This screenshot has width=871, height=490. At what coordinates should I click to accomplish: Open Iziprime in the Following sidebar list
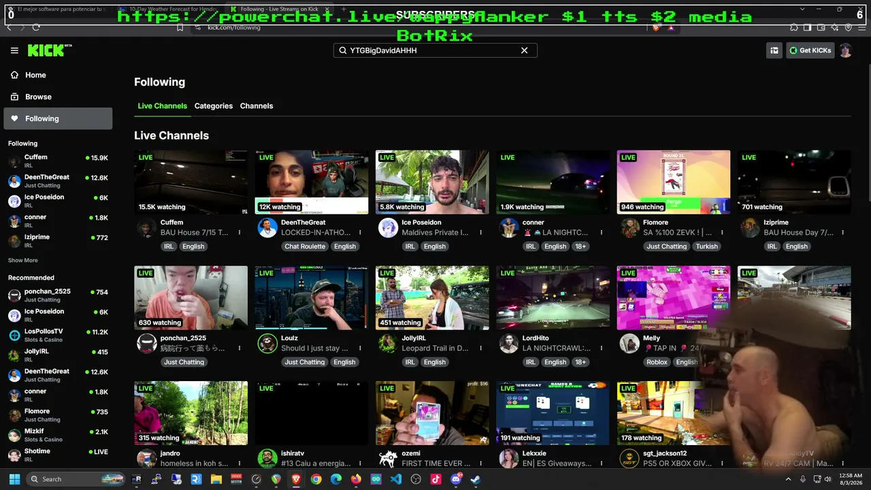coord(58,241)
